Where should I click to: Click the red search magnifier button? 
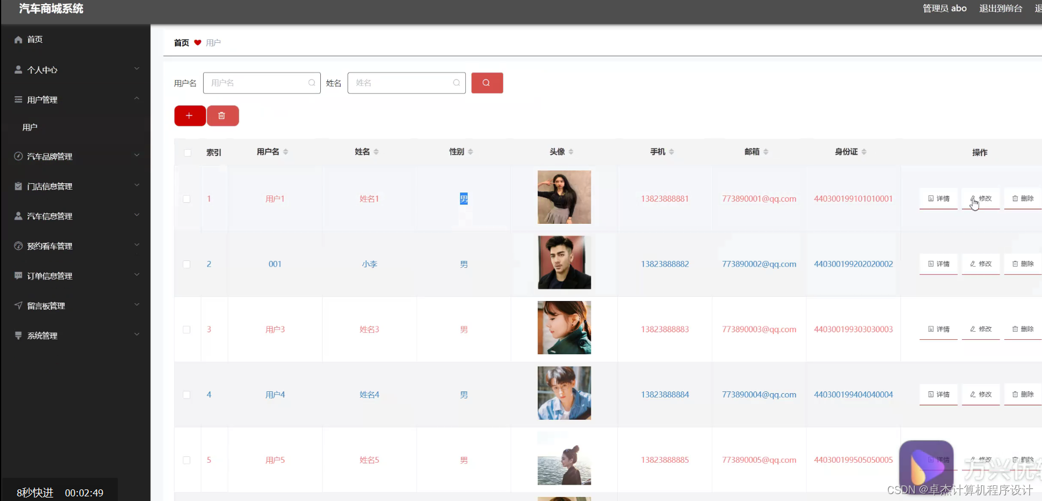click(487, 83)
